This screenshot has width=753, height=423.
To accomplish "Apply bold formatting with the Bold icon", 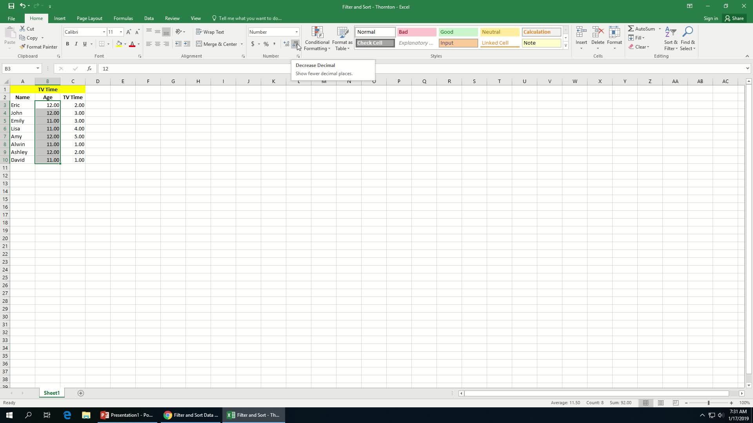I will click(67, 44).
